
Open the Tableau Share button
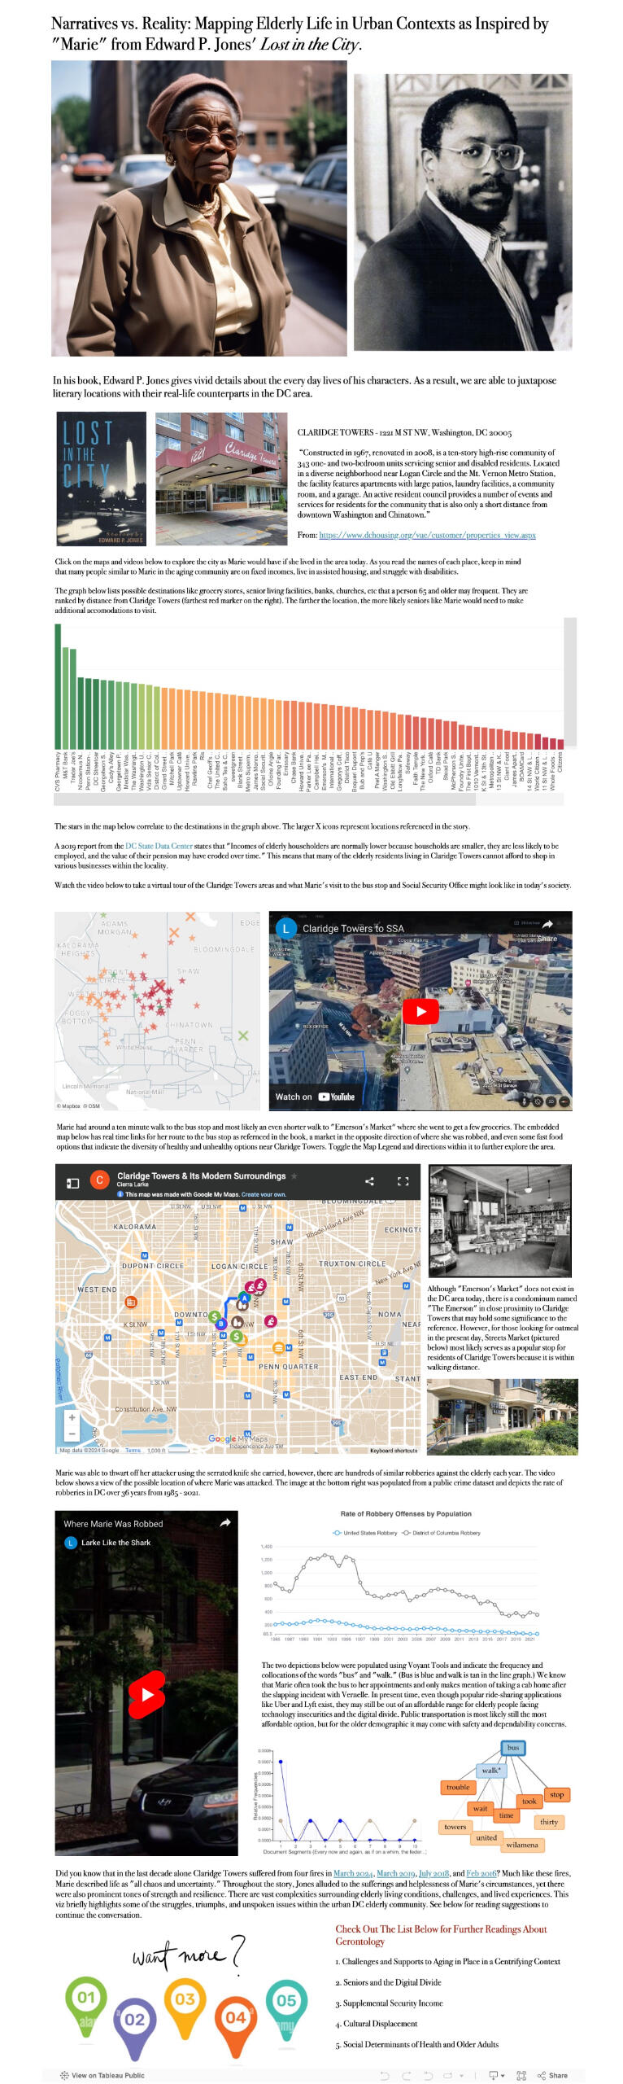(x=553, y=2075)
